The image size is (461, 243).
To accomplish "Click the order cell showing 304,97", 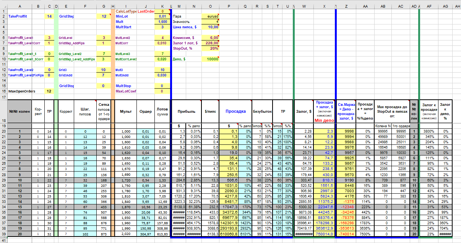I will (145, 234).
